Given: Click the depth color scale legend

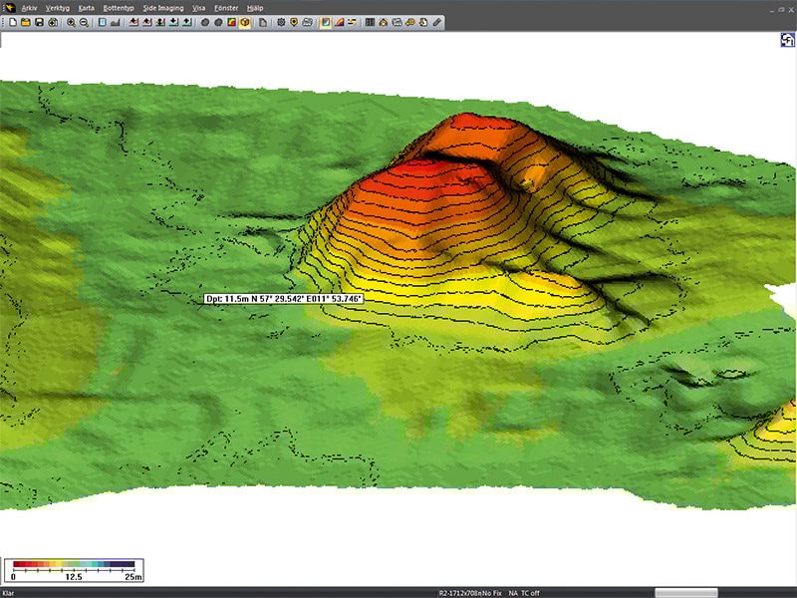Looking at the screenshot, I should [x=74, y=568].
